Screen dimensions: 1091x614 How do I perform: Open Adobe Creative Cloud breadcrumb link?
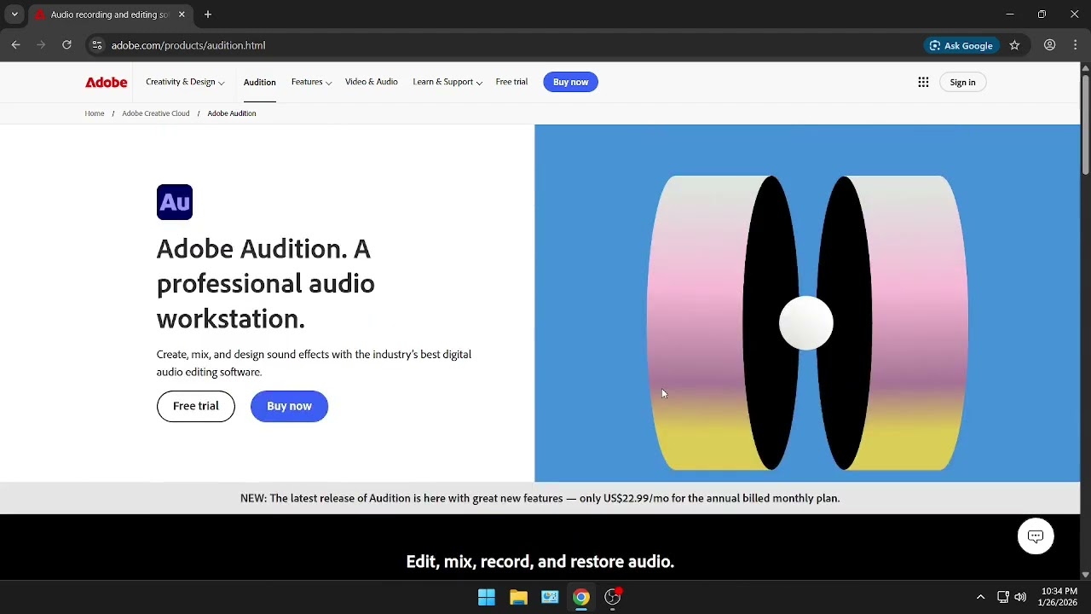click(x=156, y=113)
